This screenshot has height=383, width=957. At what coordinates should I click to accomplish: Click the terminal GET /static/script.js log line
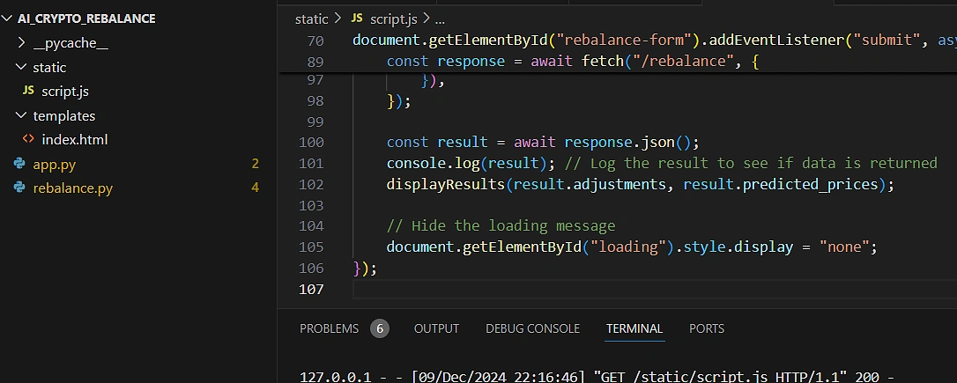[x=597, y=376]
